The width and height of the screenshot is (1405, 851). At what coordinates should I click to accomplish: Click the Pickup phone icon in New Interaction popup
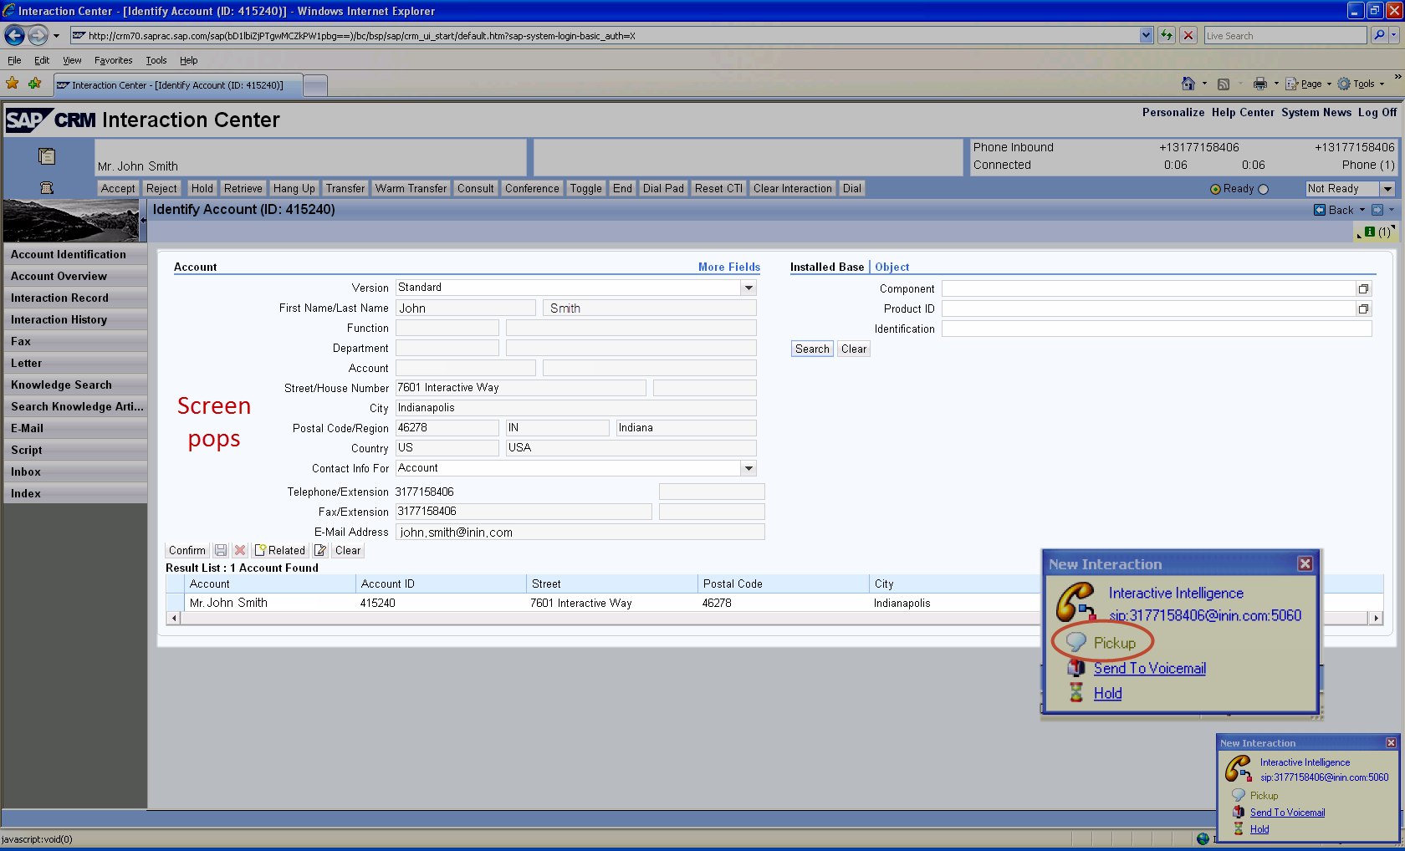point(1076,642)
